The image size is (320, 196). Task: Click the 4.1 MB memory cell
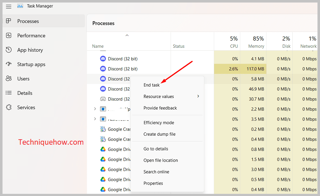click(x=253, y=59)
